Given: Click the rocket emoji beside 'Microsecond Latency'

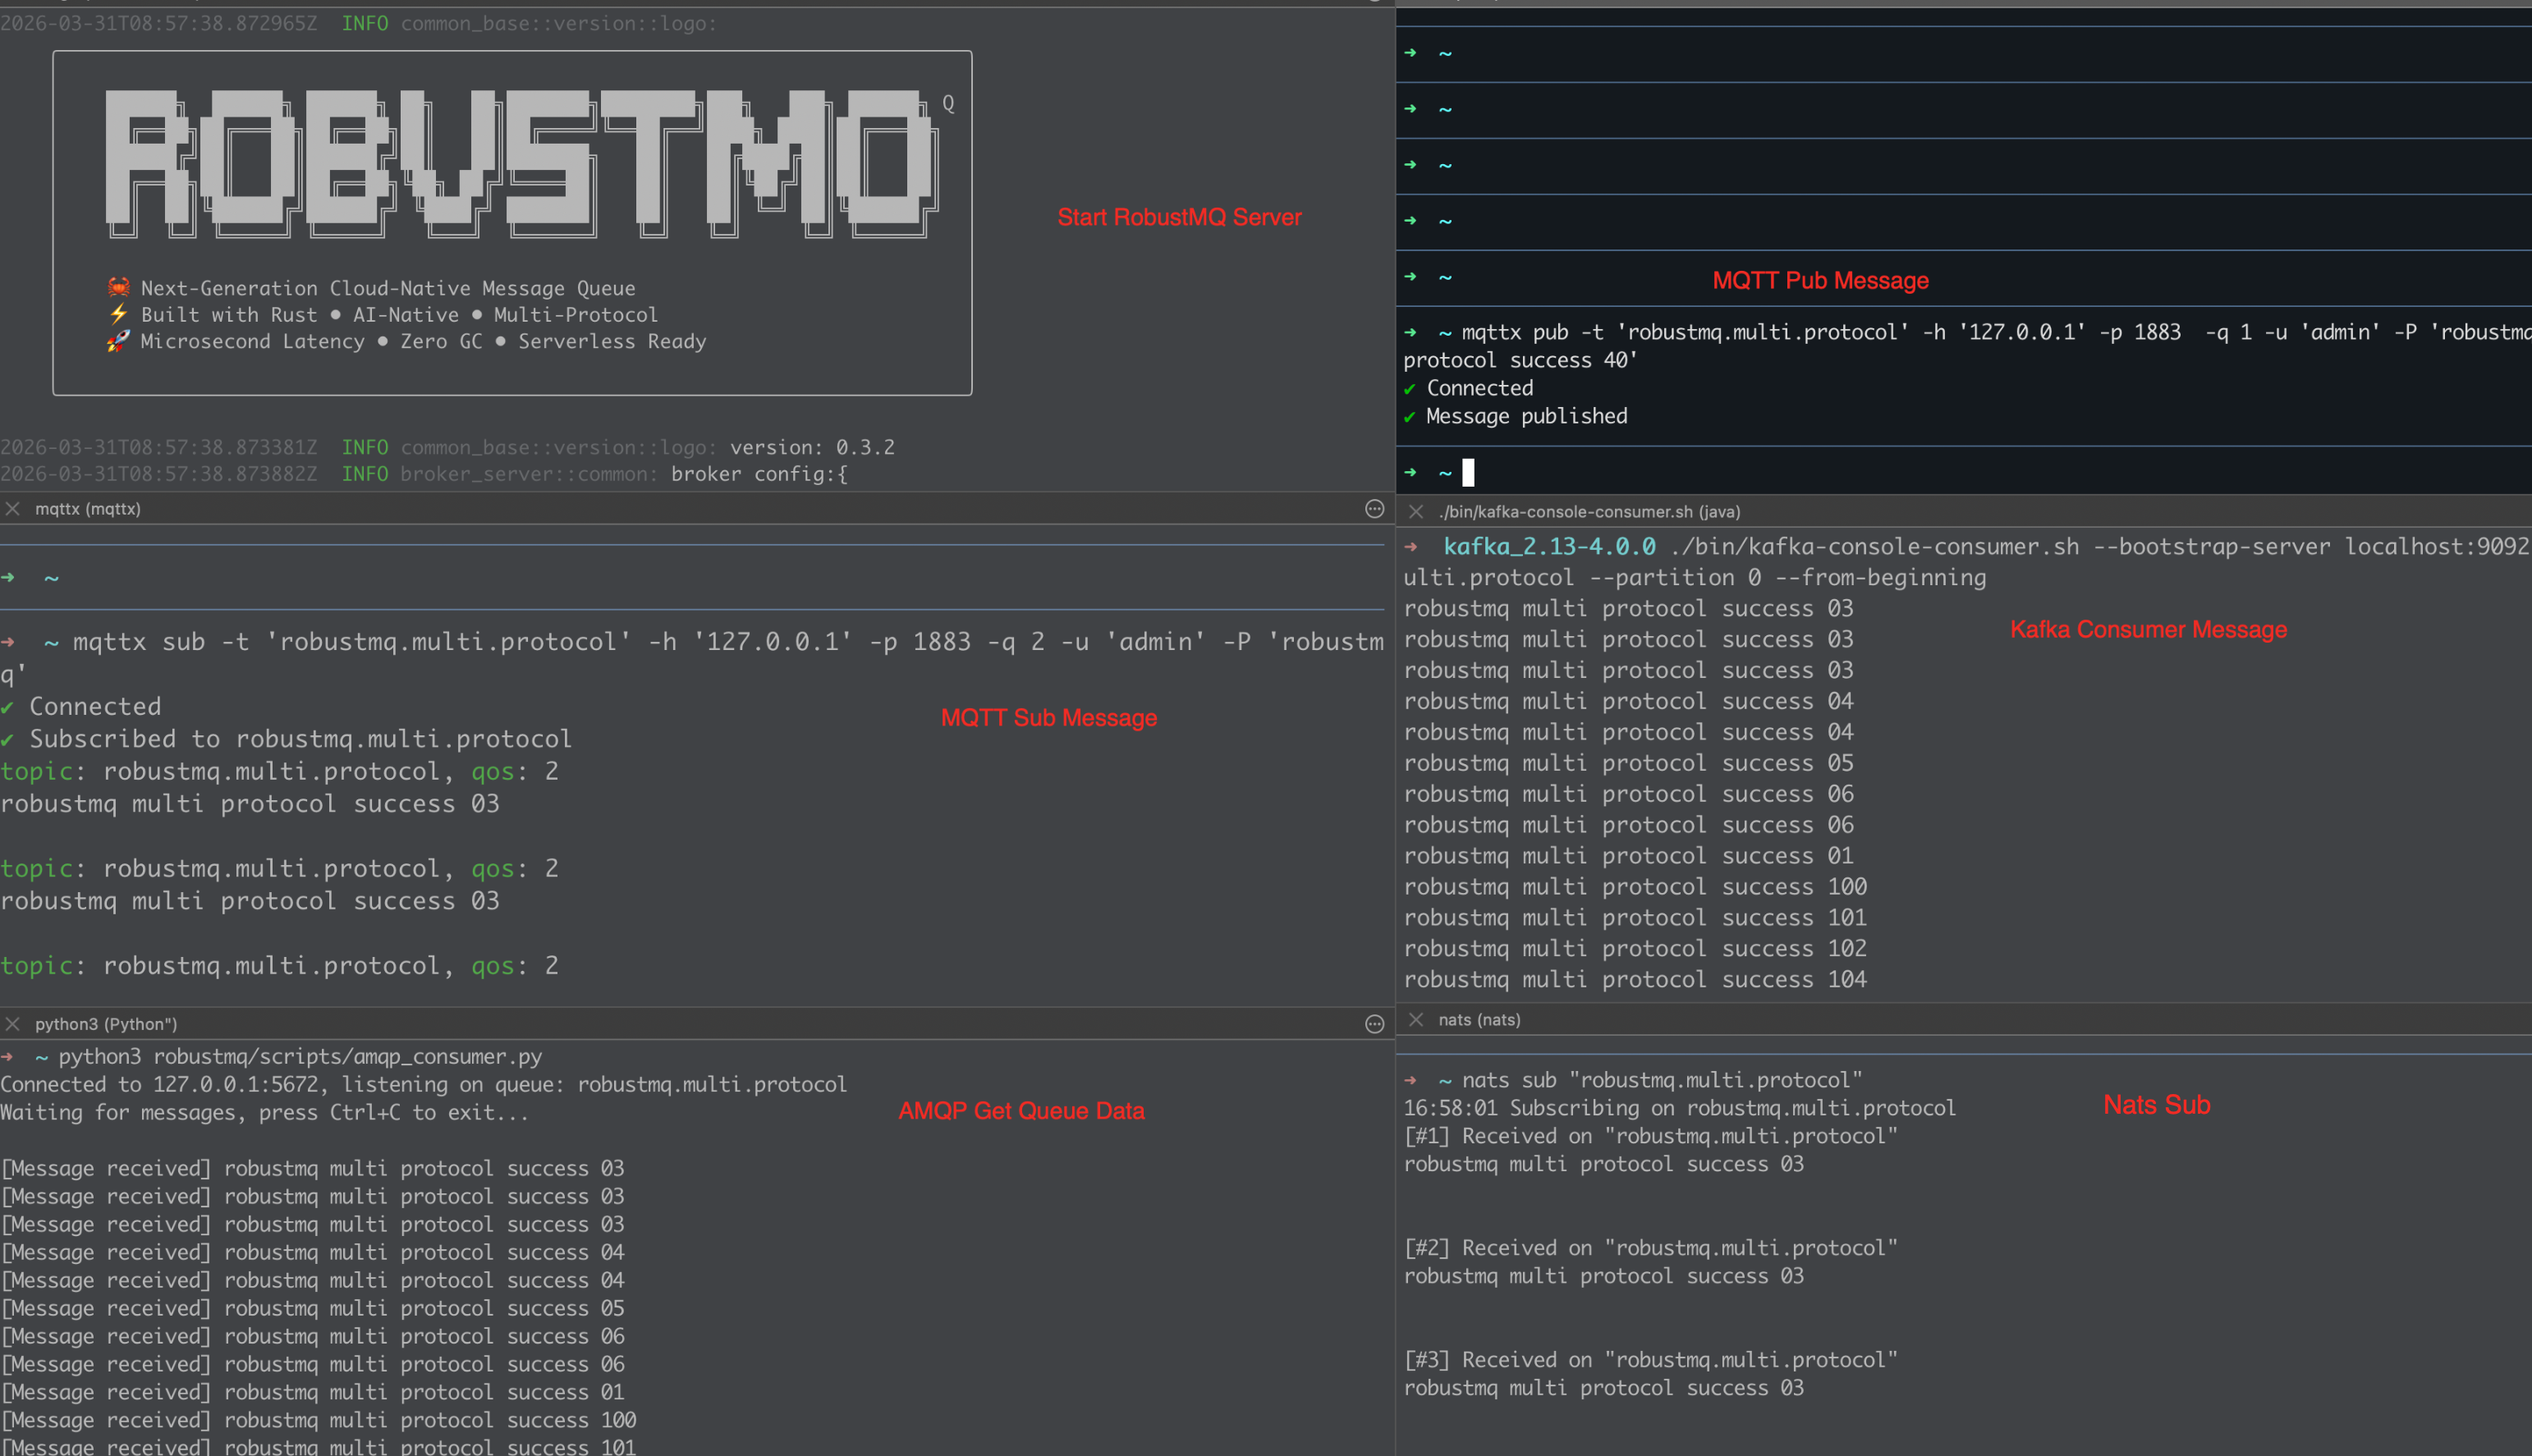Looking at the screenshot, I should tap(118, 341).
